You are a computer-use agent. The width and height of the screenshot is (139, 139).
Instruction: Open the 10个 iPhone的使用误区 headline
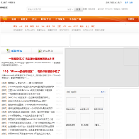point(32,71)
